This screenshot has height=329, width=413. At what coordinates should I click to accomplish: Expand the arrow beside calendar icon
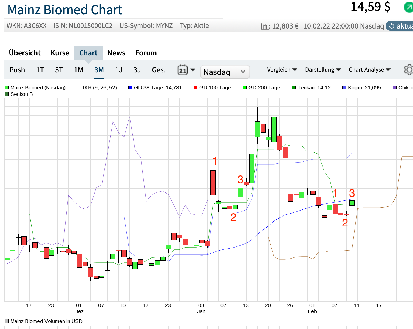(193, 70)
